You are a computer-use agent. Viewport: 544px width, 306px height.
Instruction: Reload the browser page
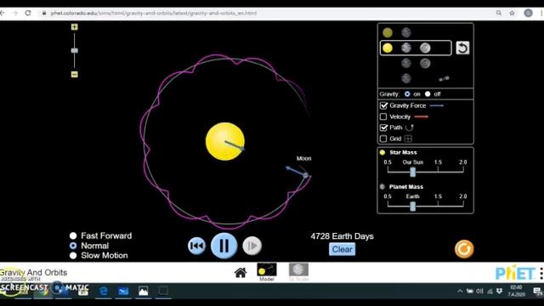(x=28, y=13)
